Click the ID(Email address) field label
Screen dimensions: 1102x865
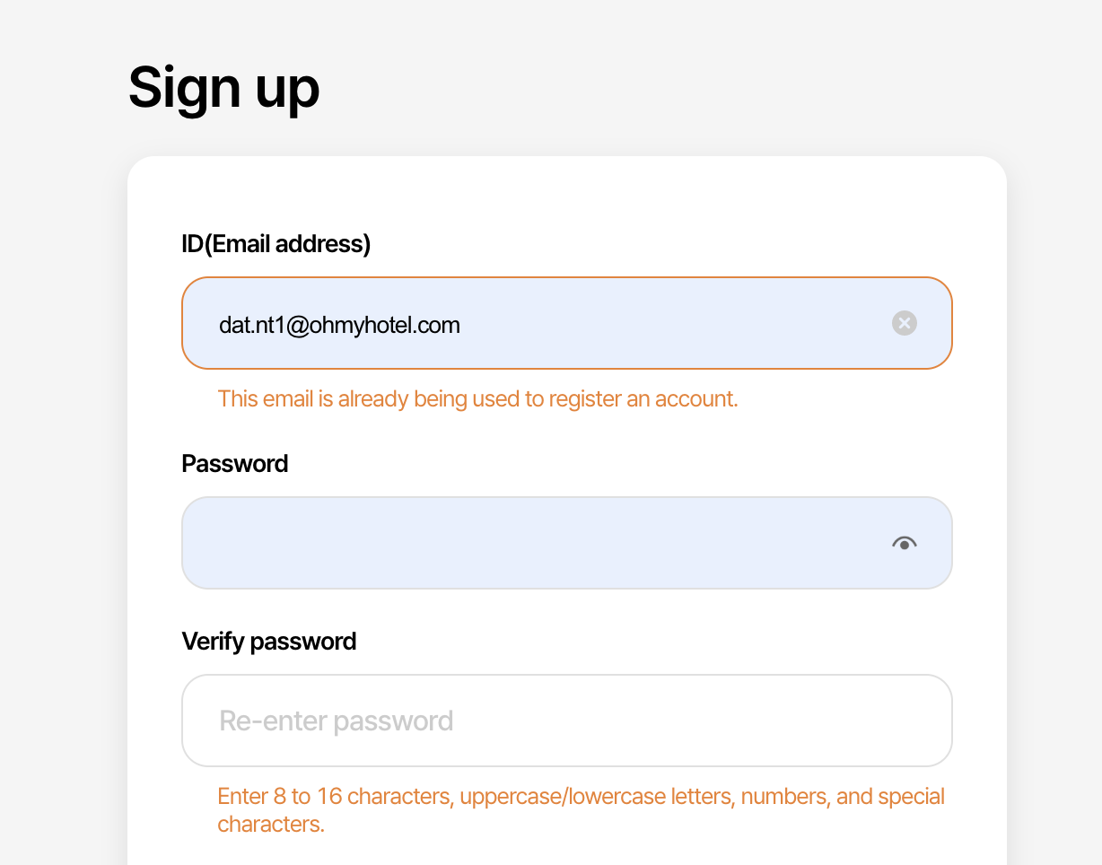pos(275,243)
